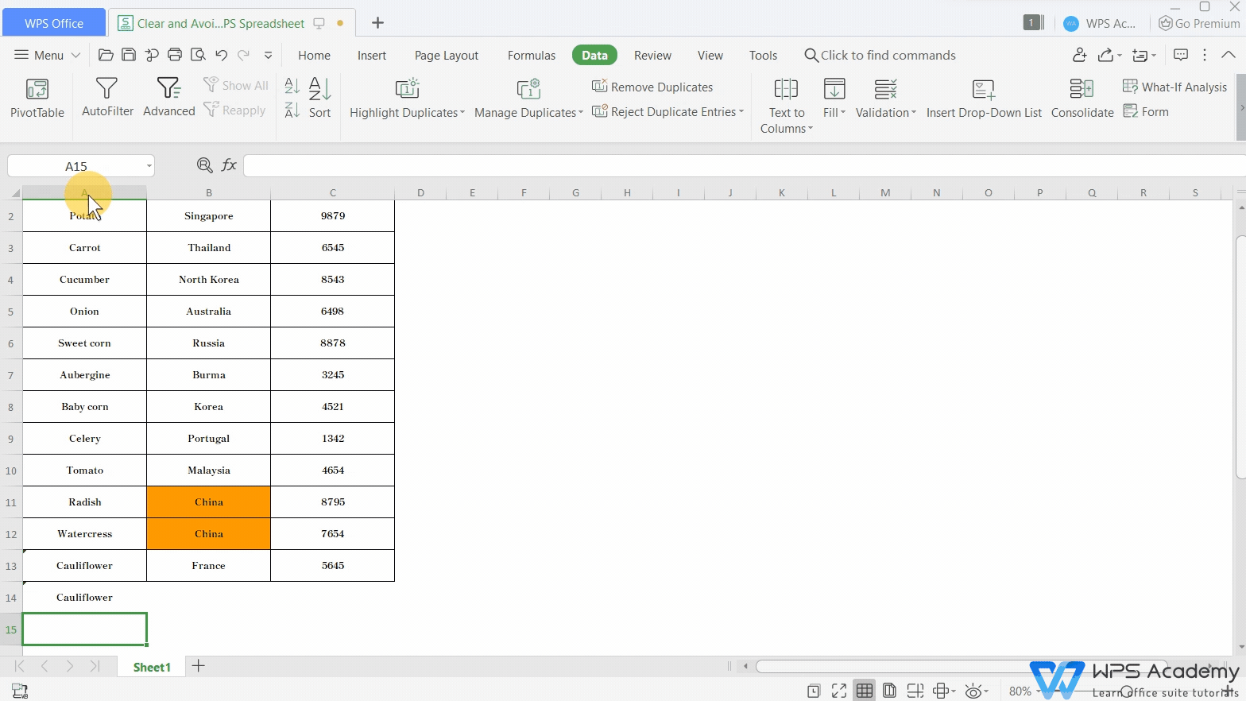
Task: Select the orange China cell in row 11
Action: (209, 502)
